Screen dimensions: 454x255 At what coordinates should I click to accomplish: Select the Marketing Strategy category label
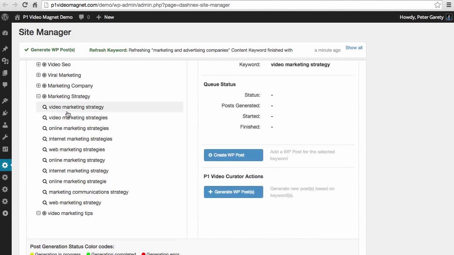pyautogui.click(x=69, y=96)
